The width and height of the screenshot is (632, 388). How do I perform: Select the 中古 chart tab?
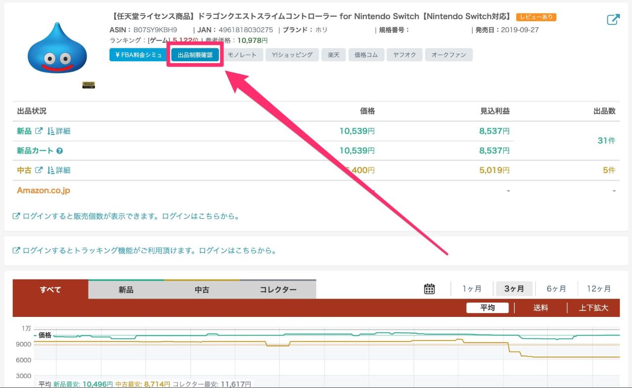coord(202,289)
